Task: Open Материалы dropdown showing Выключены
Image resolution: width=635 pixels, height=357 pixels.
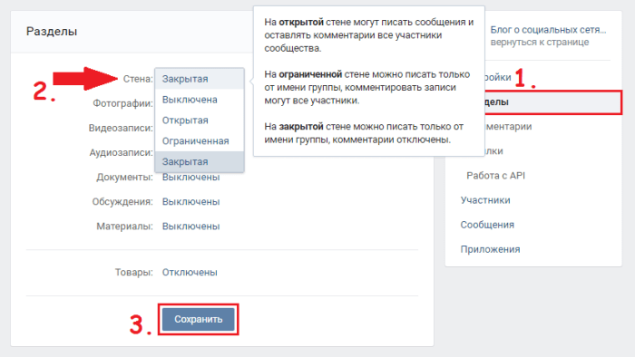Action: pyautogui.click(x=190, y=227)
